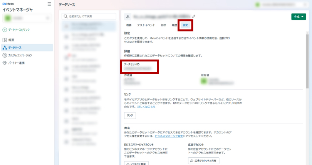Click the リンク button

tap(130, 115)
